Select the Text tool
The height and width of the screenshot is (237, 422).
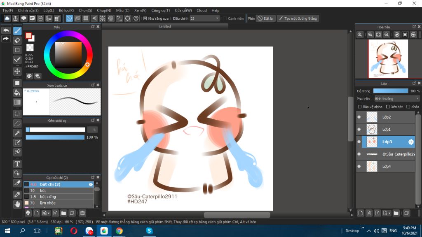point(17,164)
